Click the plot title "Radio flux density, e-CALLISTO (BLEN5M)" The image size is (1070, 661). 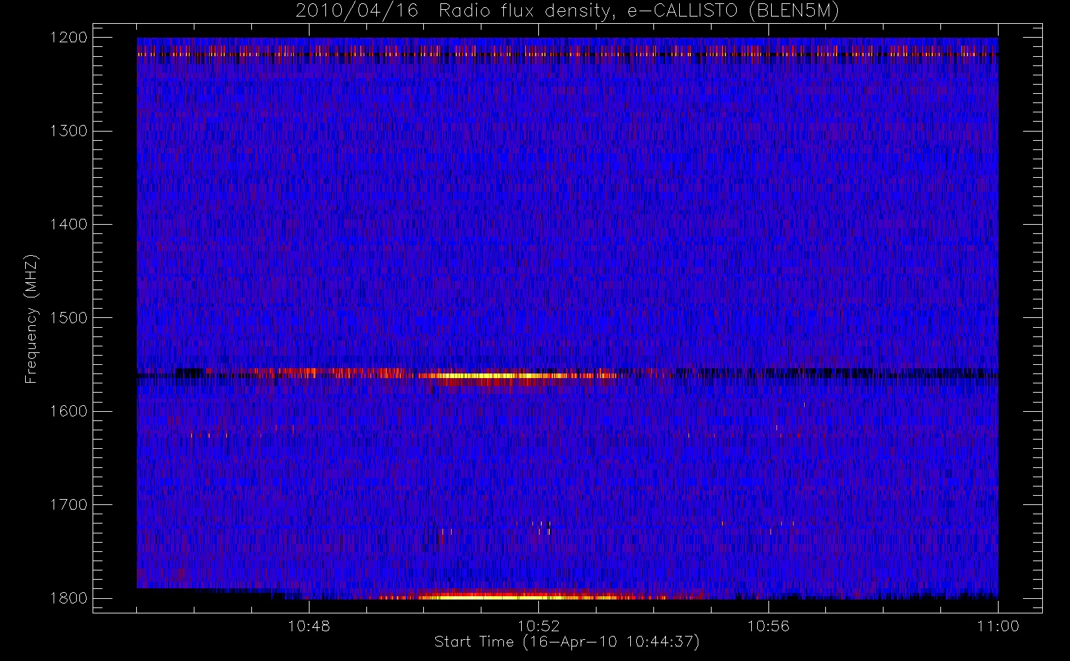click(x=639, y=11)
